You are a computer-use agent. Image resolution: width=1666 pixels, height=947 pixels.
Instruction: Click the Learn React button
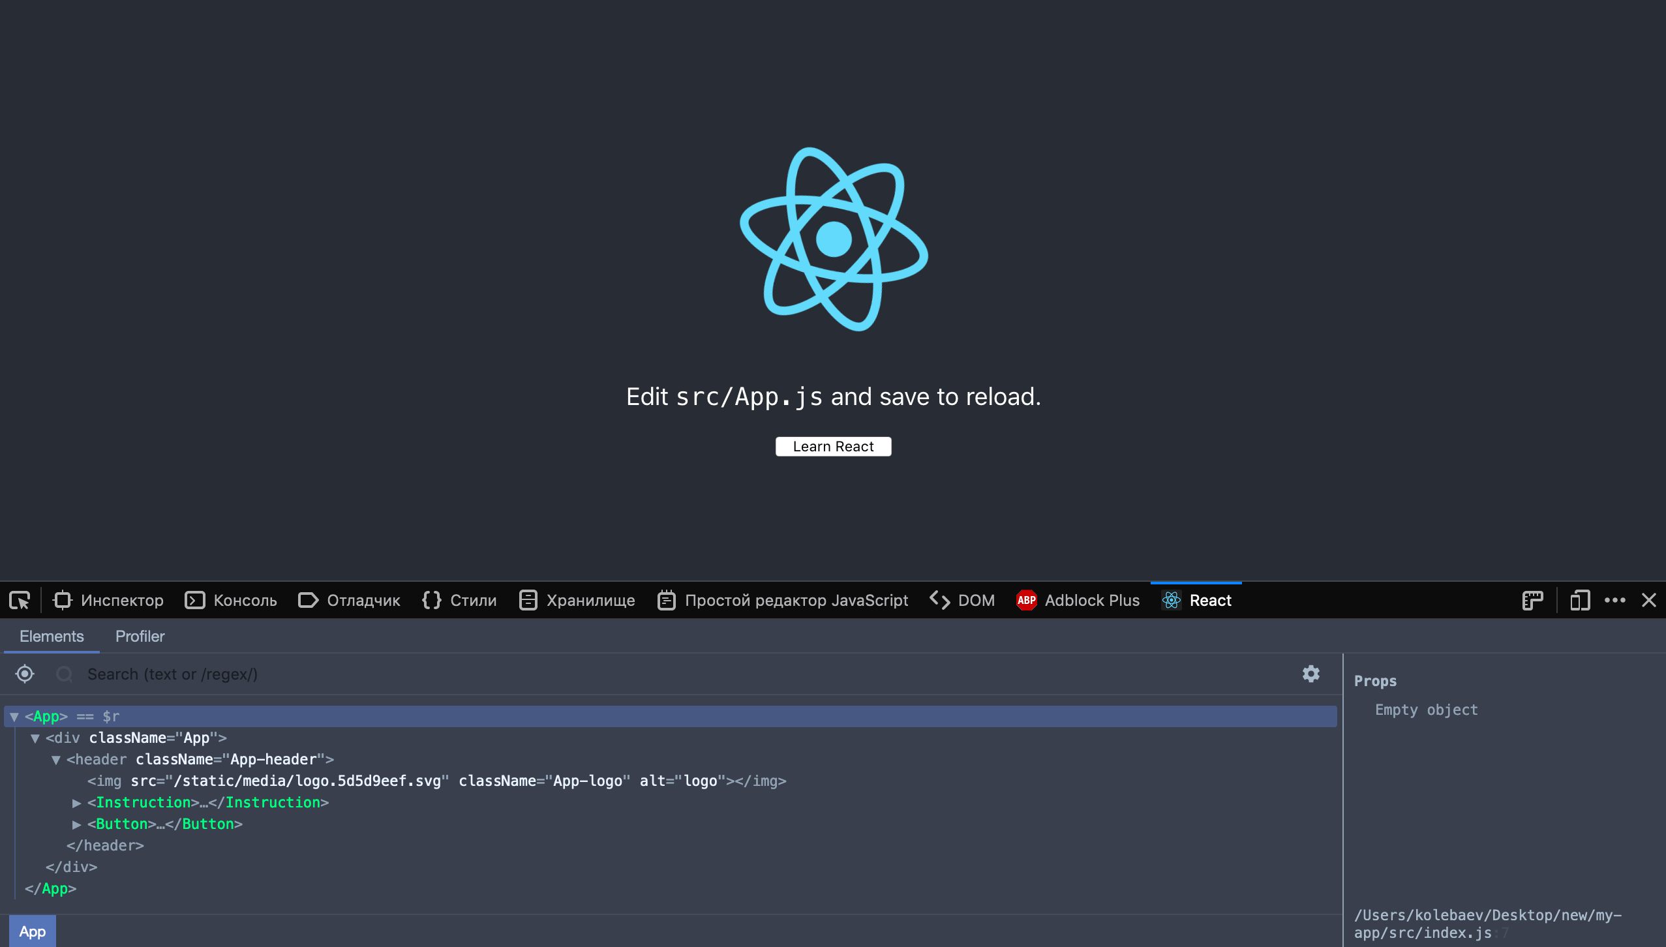(833, 446)
